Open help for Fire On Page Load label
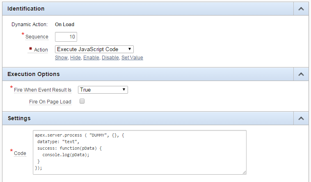Image resolution: width=311 pixels, height=182 pixels. click(50, 102)
